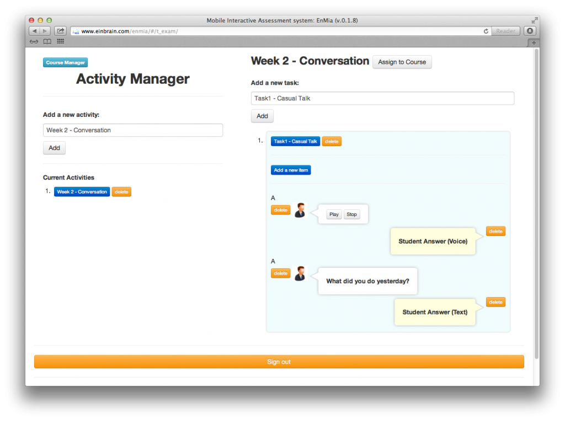Delete the Student Answer (Voice) item
The width and height of the screenshot is (565, 421).
click(496, 231)
